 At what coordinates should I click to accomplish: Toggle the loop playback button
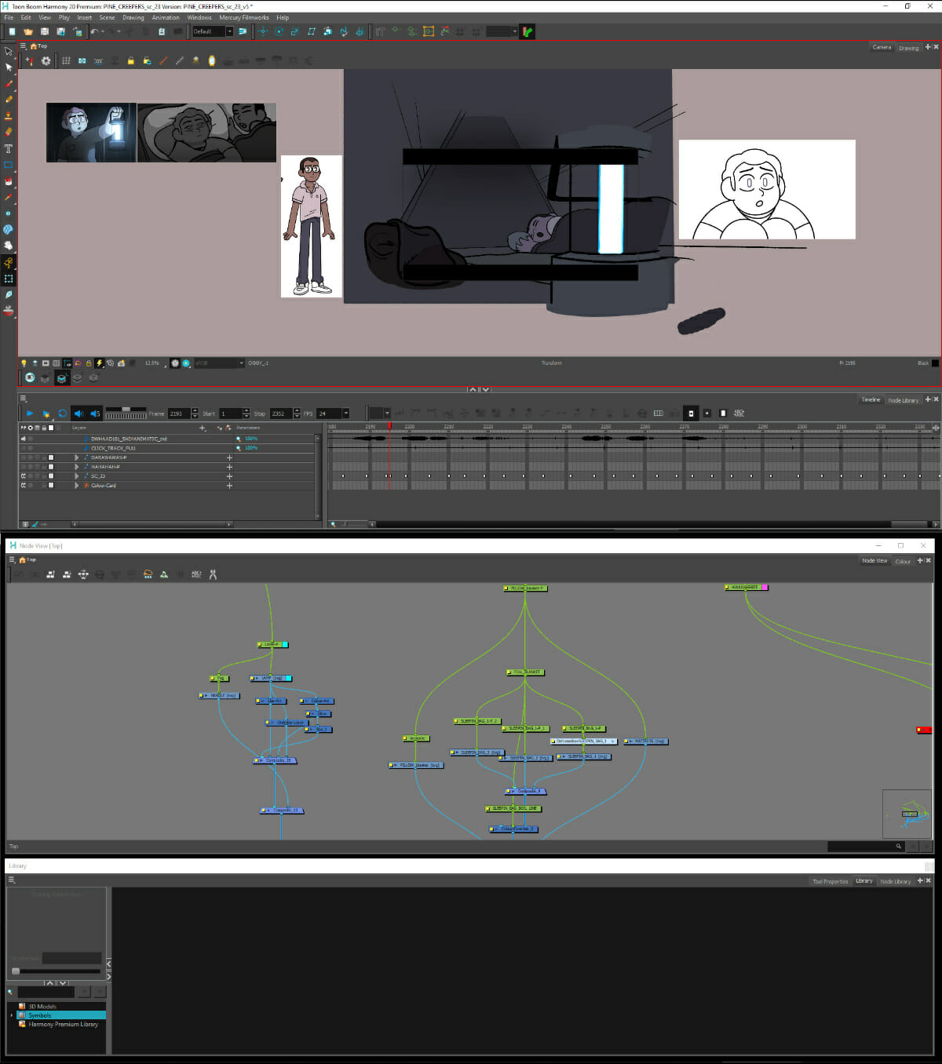[62, 414]
